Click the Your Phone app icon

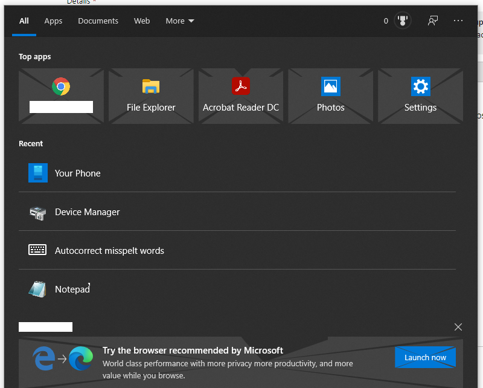38,173
